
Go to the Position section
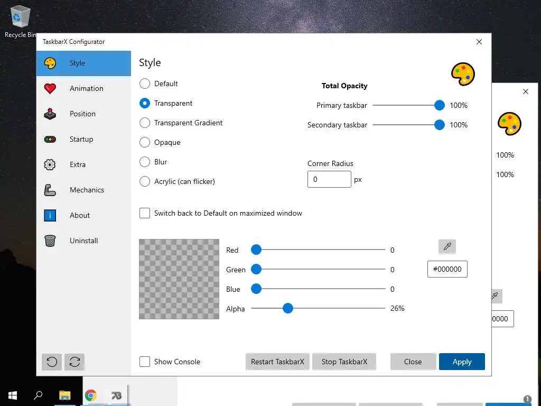[82, 114]
